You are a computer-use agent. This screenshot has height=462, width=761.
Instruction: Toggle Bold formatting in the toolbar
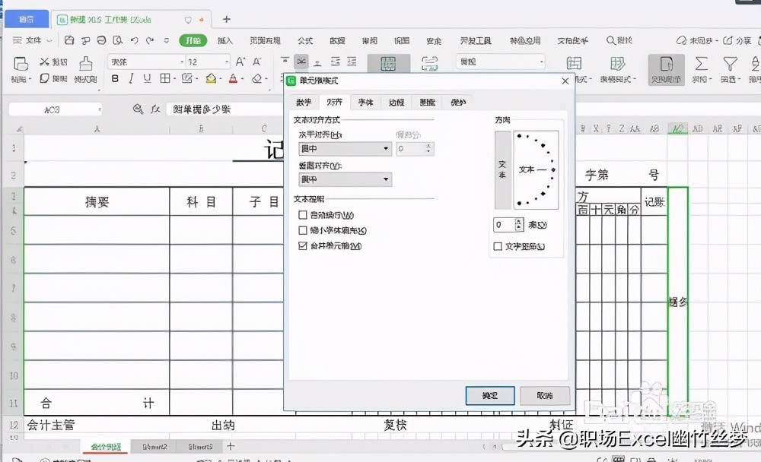(x=115, y=79)
